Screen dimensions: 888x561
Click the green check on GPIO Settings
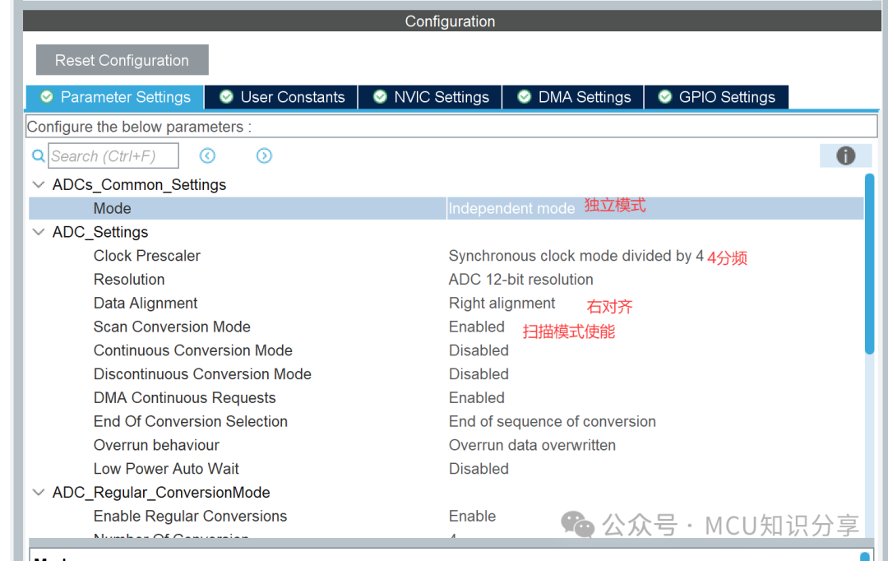(x=665, y=97)
